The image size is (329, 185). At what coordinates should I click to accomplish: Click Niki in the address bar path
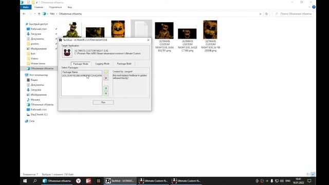(52, 14)
